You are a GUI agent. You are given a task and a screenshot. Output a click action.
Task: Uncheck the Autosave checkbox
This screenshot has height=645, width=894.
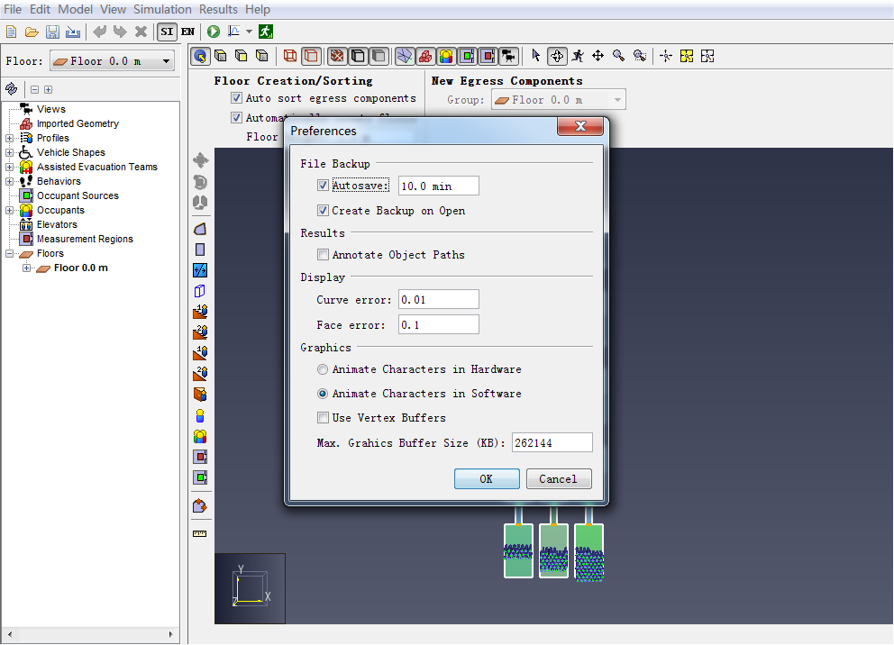pyautogui.click(x=323, y=186)
